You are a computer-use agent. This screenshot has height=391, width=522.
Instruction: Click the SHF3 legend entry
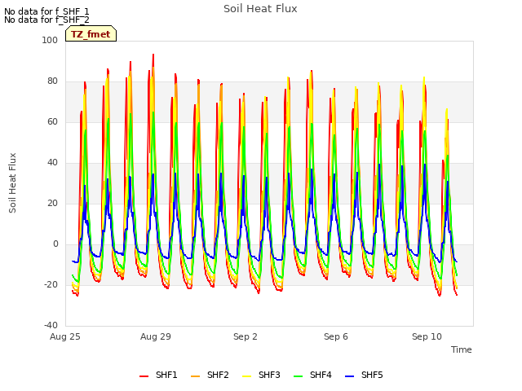click(261, 375)
